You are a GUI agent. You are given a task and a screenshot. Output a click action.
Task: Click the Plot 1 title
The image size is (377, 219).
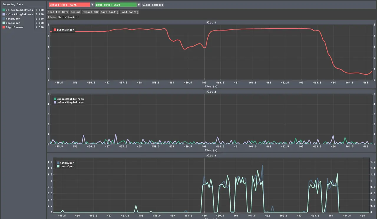click(211, 22)
